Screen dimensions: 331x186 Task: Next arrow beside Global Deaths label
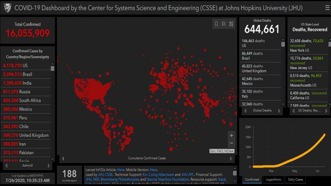tap(279, 110)
